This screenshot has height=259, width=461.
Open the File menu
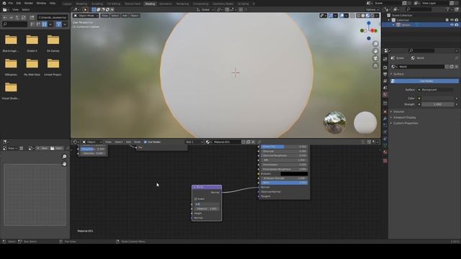coord(11,3)
